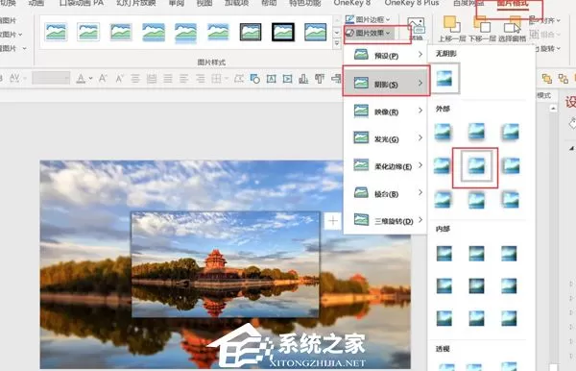Image resolution: width=576 pixels, height=371 pixels.
Task: Click the plus icon beside the selected picture
Action: pos(333,221)
